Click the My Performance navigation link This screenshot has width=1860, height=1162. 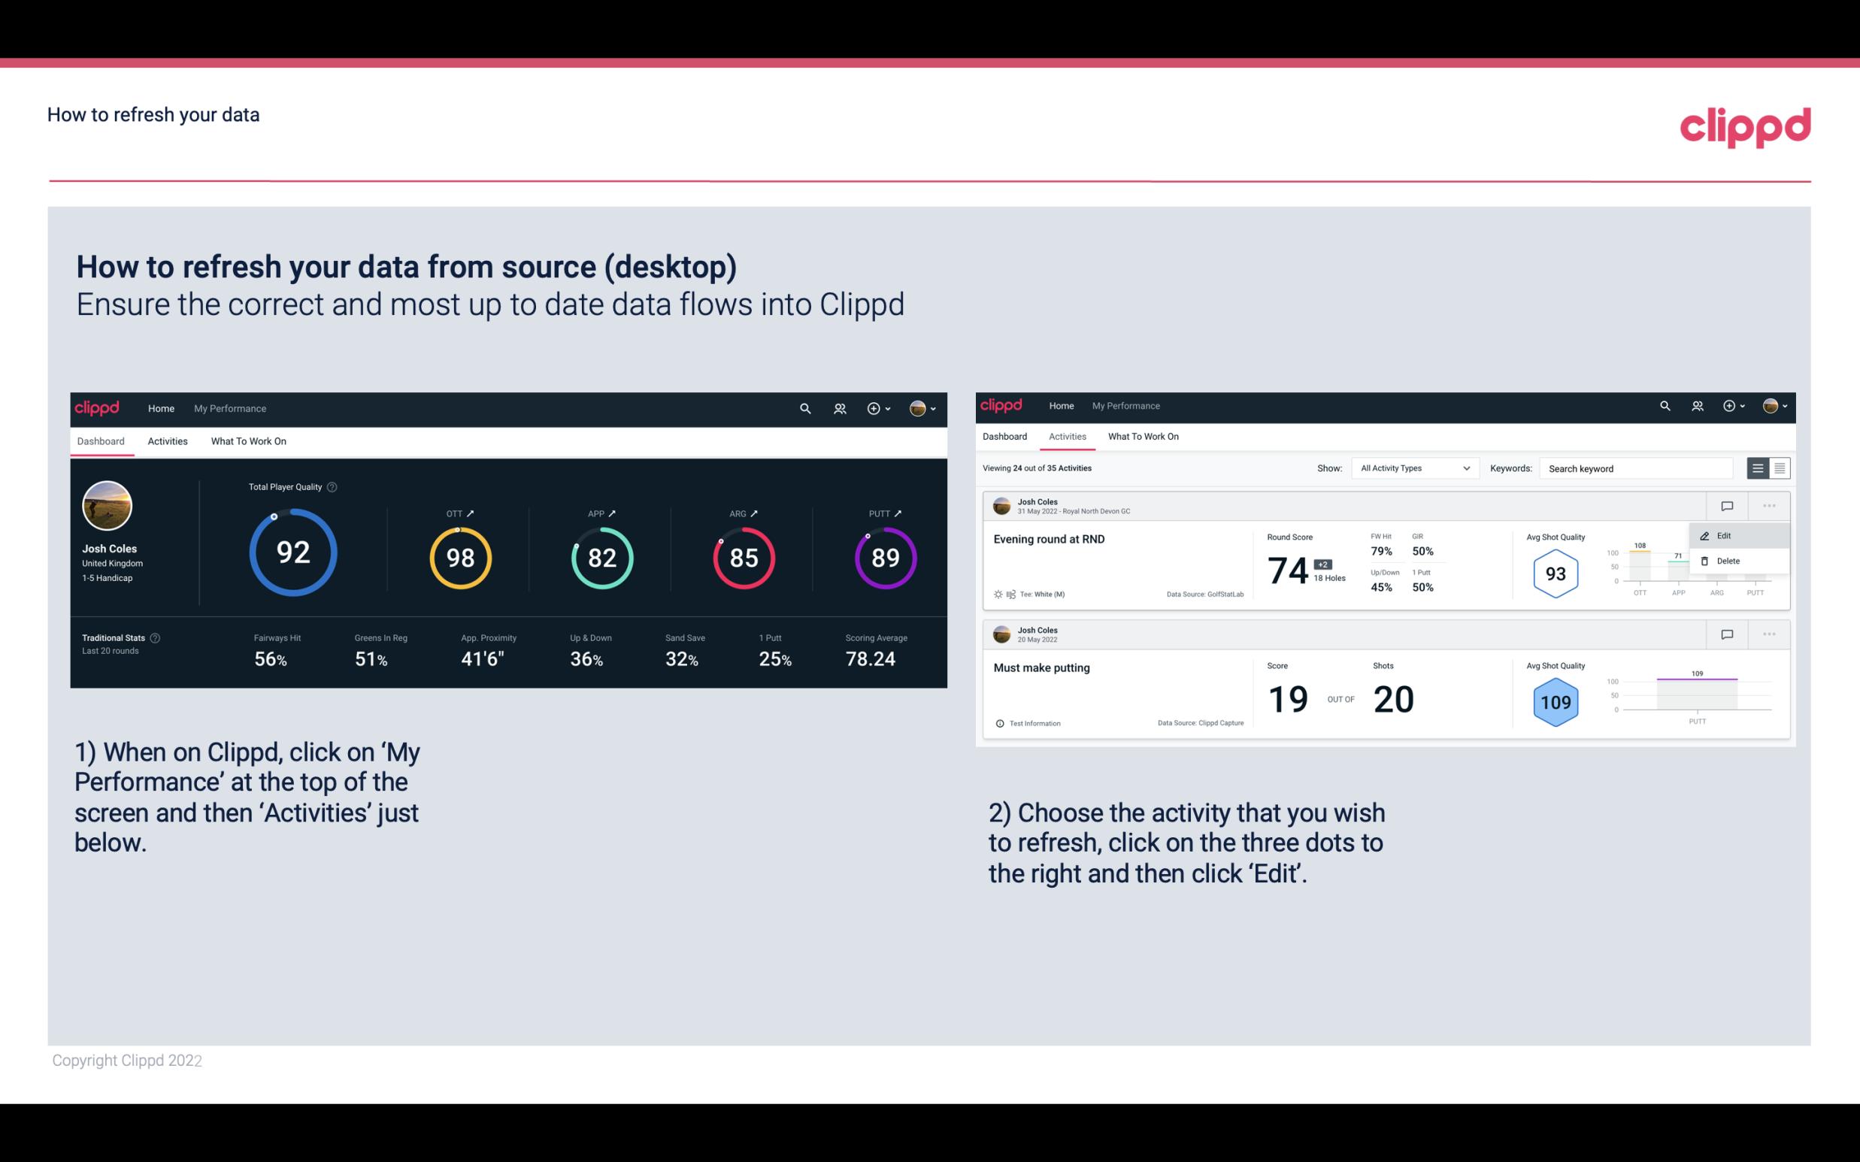point(229,407)
